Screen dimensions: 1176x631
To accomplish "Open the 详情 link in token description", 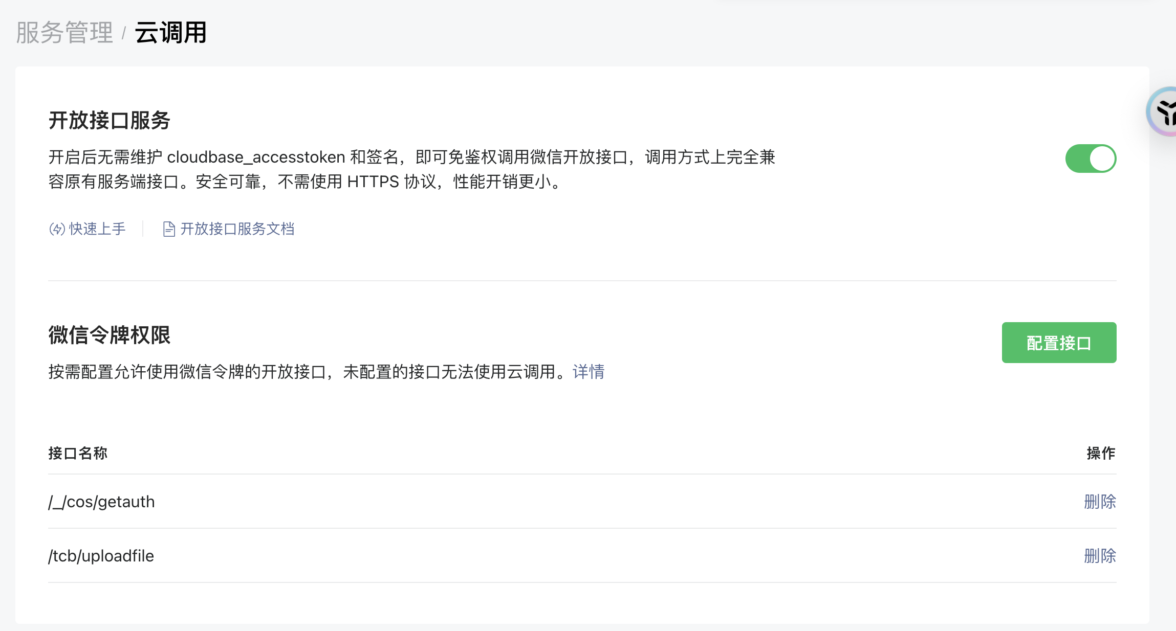I will [x=589, y=372].
